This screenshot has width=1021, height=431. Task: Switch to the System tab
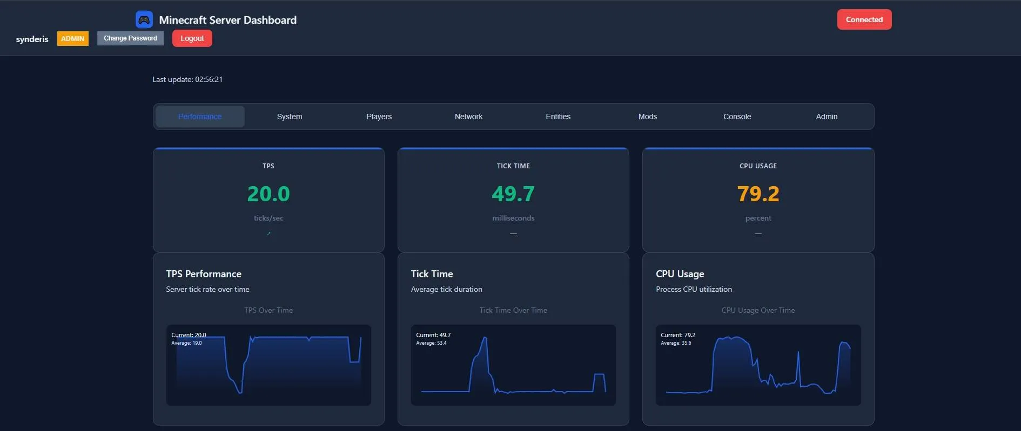[x=290, y=117]
